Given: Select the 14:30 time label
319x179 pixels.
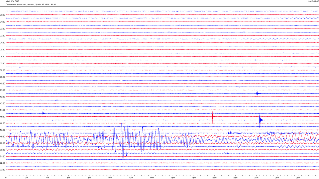Looking at the screenshot, I should point(3,110).
